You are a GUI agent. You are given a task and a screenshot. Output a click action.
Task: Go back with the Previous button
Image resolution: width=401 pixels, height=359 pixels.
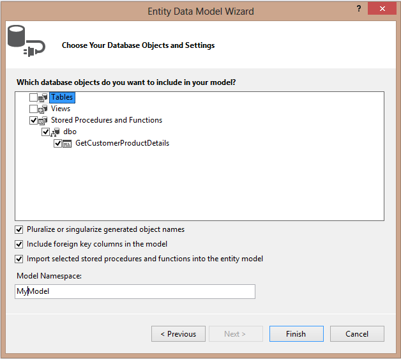(178, 334)
